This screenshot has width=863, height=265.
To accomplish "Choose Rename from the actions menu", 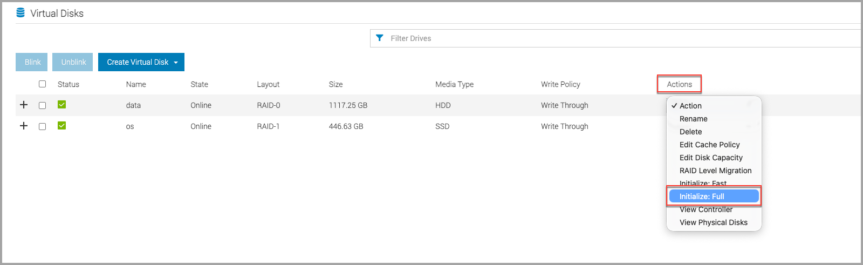I will [714, 119].
